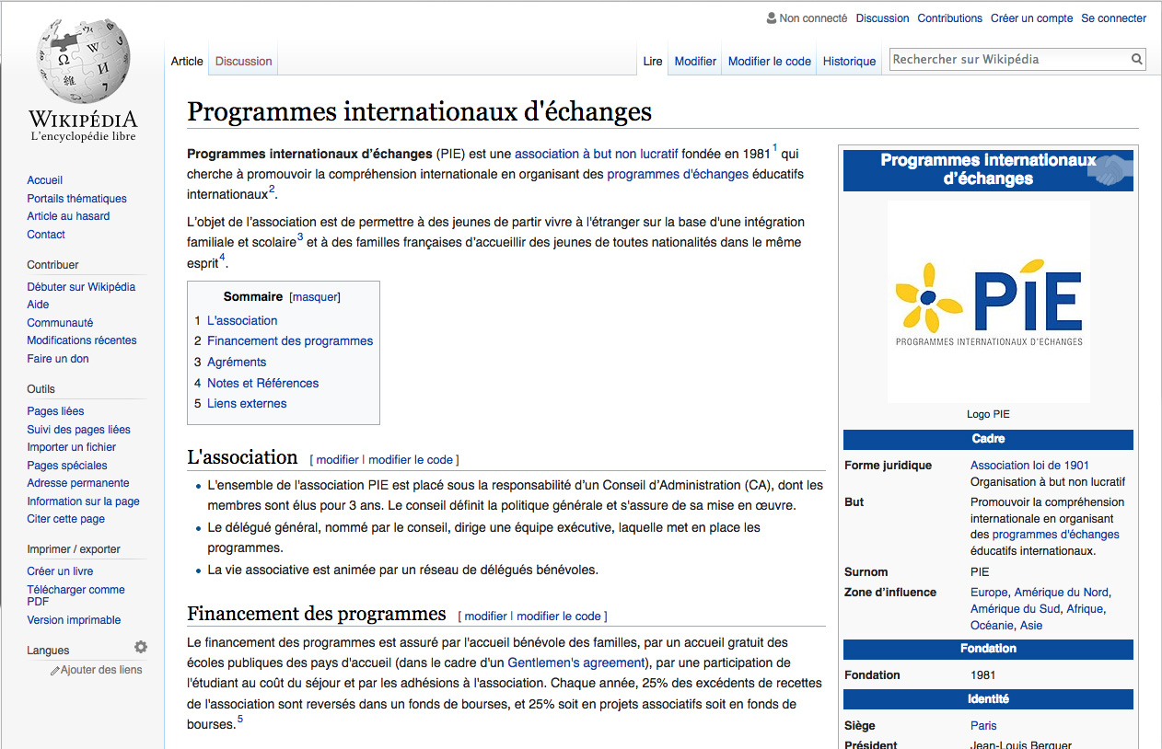Open Paris link next to Siège
The width and height of the screenshot is (1162, 749).
pyautogui.click(x=983, y=726)
